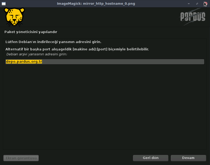Click the highlighted depo.pardus.org.tr text
Viewport: 210px width, 165px height.
[24, 62]
